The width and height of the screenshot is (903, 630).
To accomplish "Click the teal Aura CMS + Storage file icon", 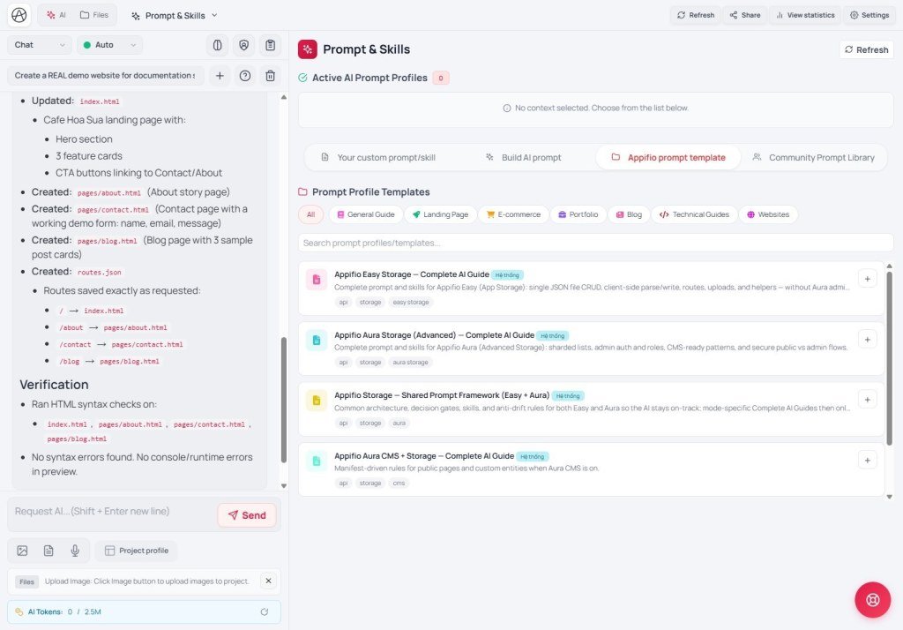I will (x=317, y=461).
